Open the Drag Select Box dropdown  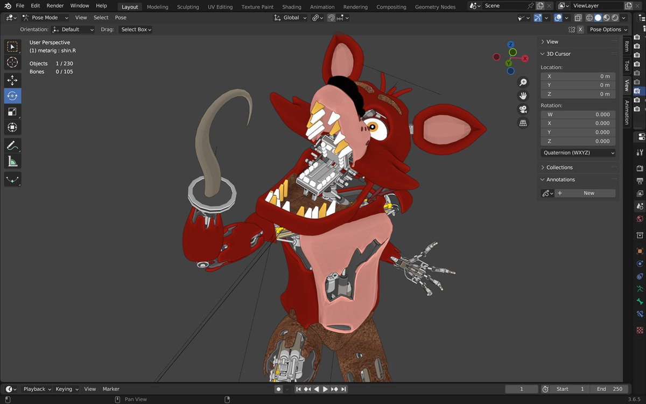[136, 30]
